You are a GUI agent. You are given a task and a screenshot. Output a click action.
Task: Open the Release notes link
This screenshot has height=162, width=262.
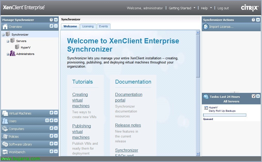128,125
